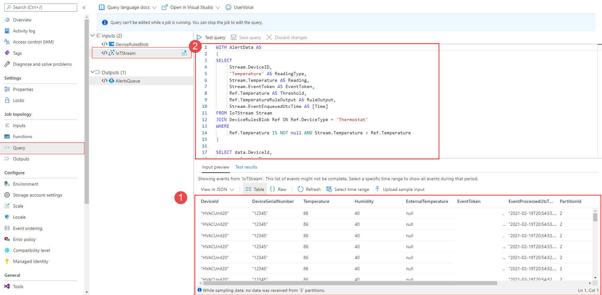Select the AlertsQueue output item
Image resolution: width=602 pixels, height=295 pixels.
[x=128, y=81]
